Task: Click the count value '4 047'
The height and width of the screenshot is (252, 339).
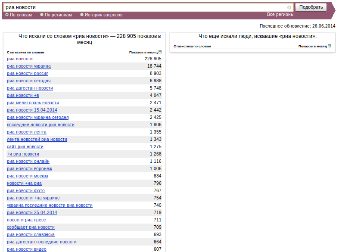Action: point(156,96)
